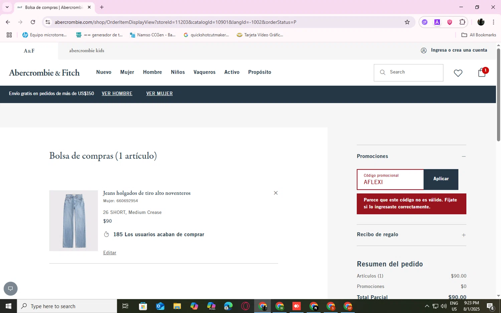Open File Explorer from taskbar

click(177, 306)
